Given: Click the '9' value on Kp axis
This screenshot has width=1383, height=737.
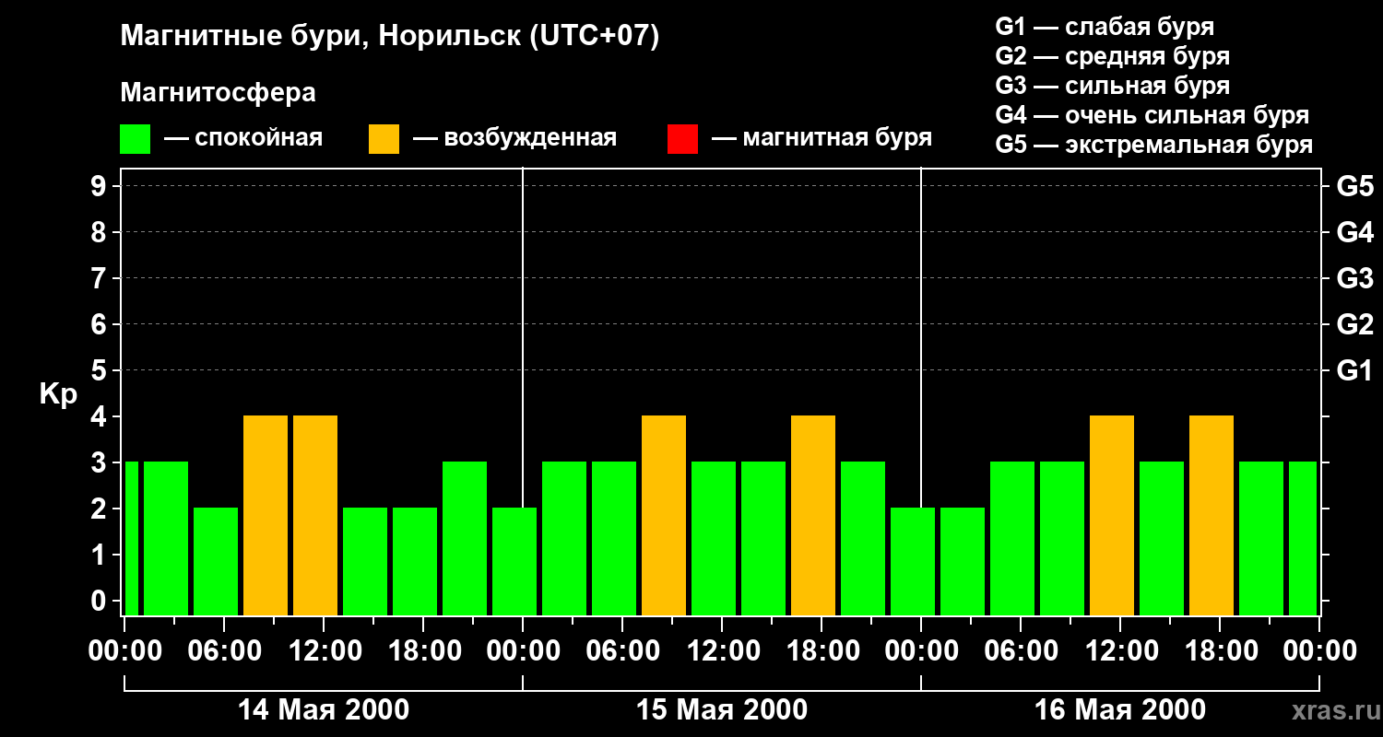Looking at the screenshot, I should coord(100,187).
